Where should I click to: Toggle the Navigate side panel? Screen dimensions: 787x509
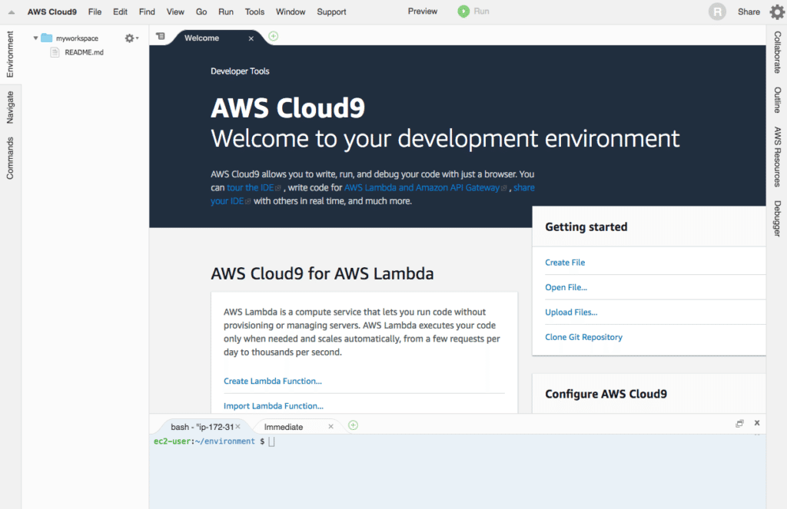(x=10, y=107)
